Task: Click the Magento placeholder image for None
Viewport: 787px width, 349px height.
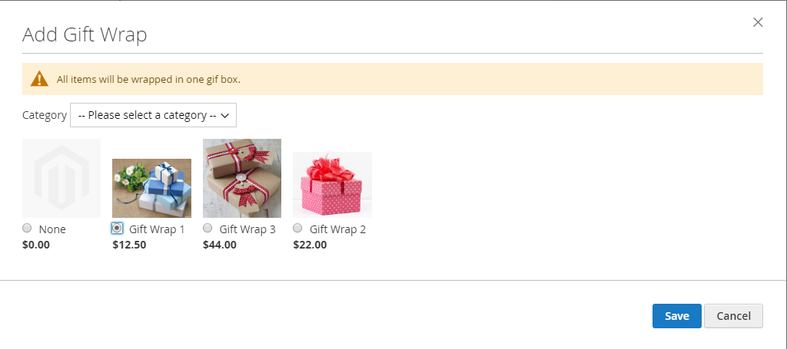Action: click(x=61, y=178)
